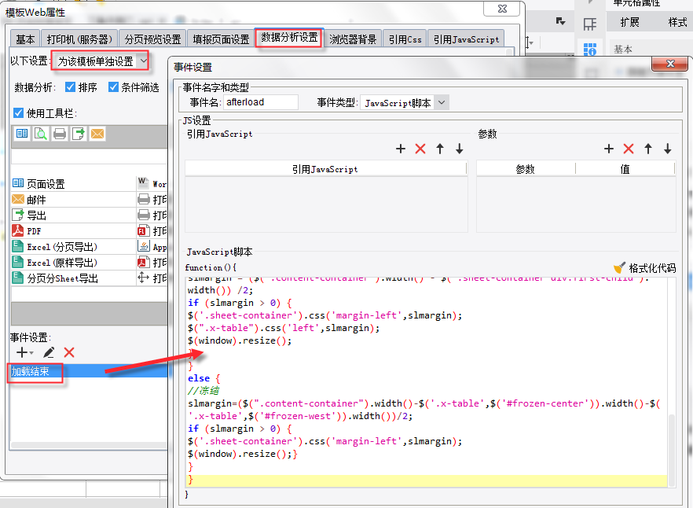Close the 模板Web属性 window
This screenshot has height=508, width=693.
[x=501, y=9]
